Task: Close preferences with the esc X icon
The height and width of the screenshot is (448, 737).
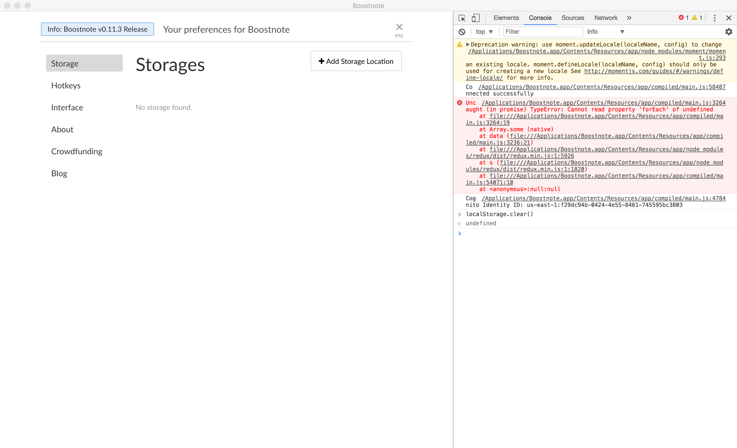Action: pos(399,27)
